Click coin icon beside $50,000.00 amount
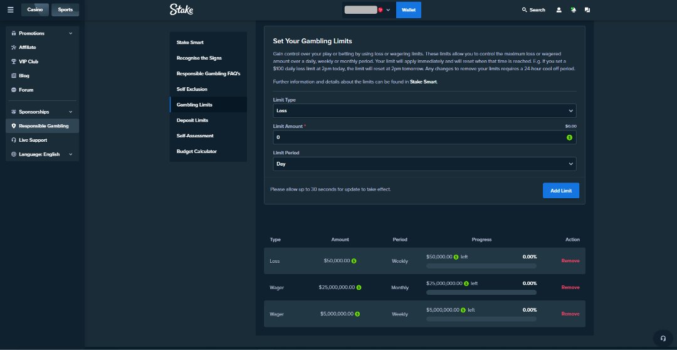This screenshot has width=677, height=350. click(x=354, y=261)
